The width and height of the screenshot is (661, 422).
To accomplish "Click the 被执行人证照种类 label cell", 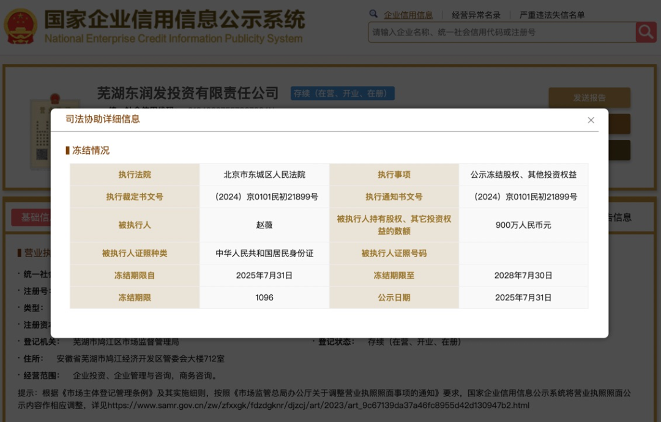I will pos(135,253).
